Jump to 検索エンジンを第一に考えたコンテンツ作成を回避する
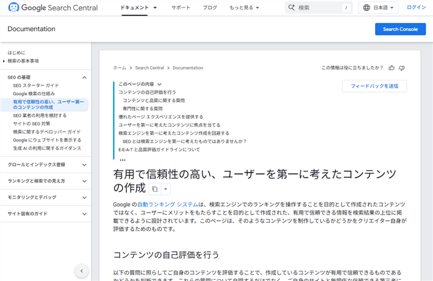The width and height of the screenshot is (433, 281). point(174,133)
